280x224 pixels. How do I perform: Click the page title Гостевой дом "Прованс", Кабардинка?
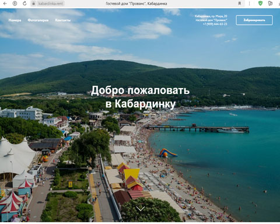point(136,3)
